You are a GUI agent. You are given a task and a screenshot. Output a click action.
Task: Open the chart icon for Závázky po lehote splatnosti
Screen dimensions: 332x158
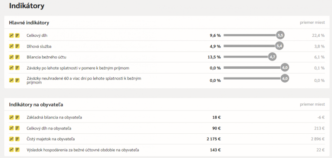tap(11, 68)
